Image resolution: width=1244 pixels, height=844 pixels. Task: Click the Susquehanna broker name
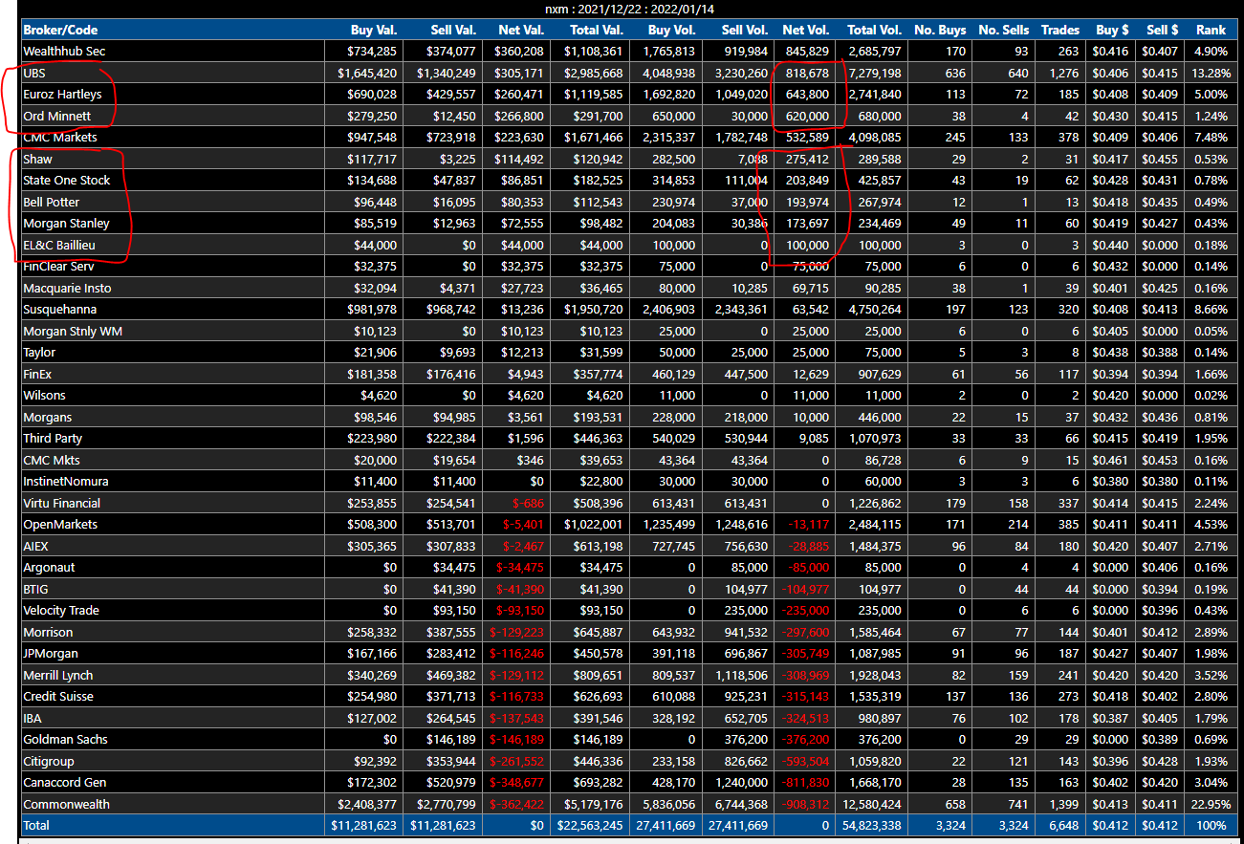coord(60,309)
